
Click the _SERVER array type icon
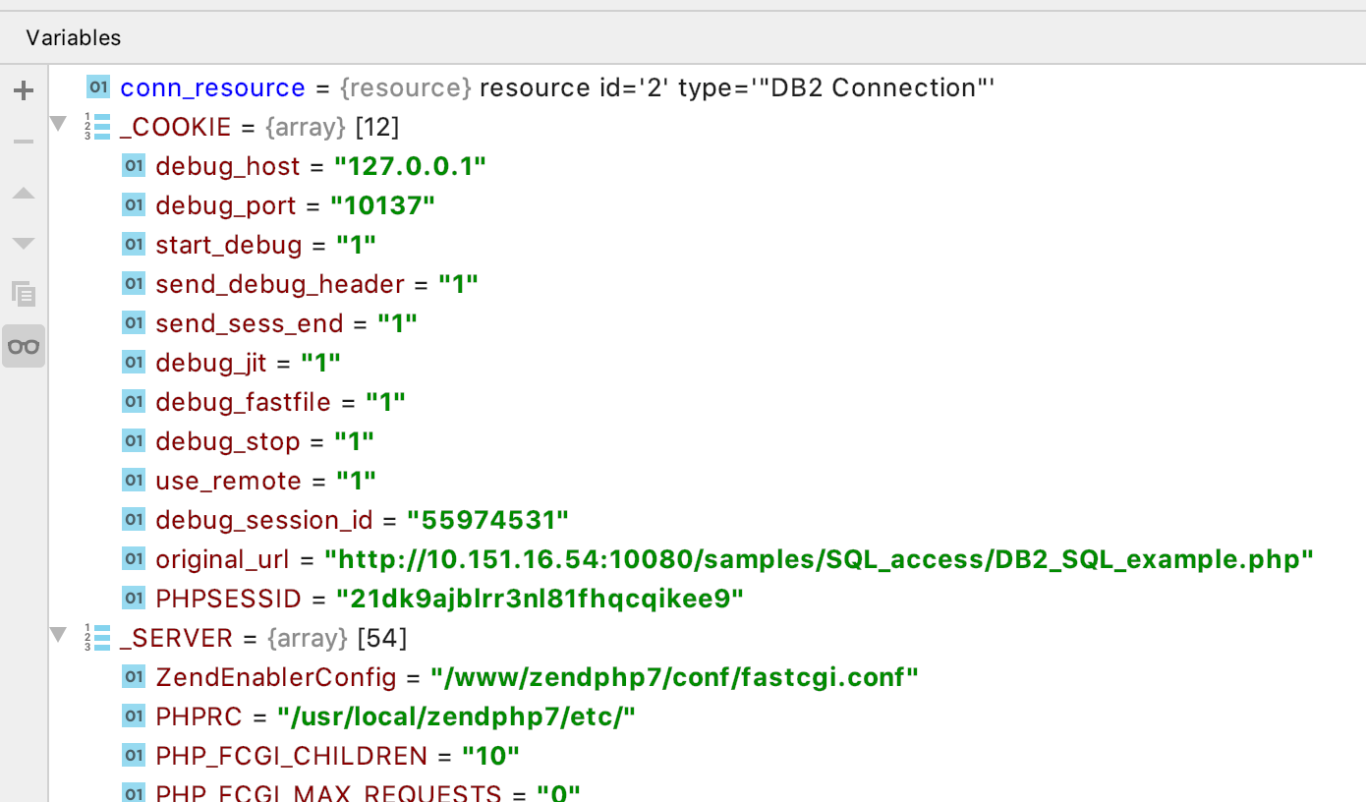[x=97, y=638]
